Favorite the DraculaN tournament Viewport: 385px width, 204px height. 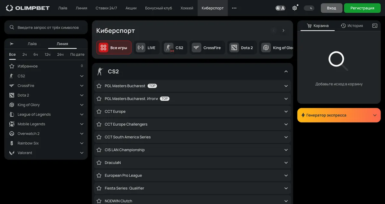coord(99,163)
